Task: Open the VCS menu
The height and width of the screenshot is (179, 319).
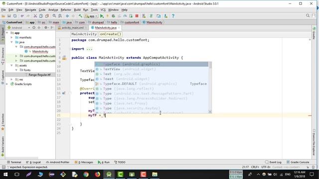Action: tap(103, 10)
